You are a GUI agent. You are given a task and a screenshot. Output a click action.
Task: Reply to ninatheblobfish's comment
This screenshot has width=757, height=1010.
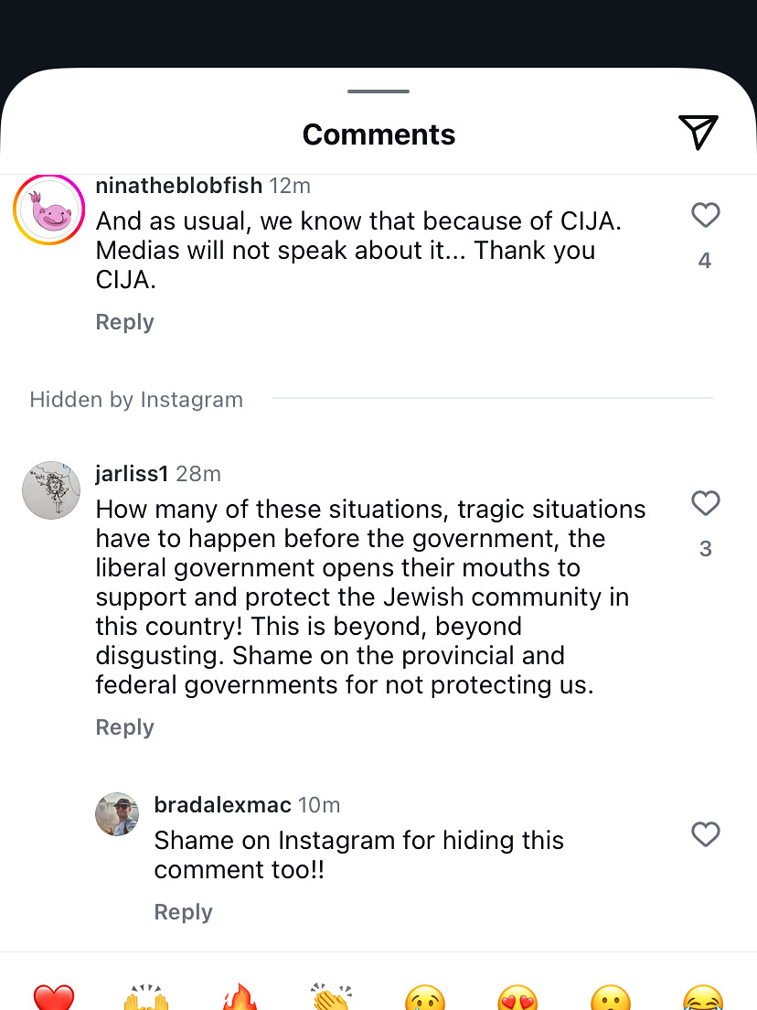(124, 322)
